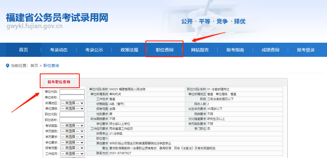Click the 'A类（省市）' exam type cell
Image resolution: width=327 pixels, height=158 pixels.
pyautogui.click(x=147, y=104)
